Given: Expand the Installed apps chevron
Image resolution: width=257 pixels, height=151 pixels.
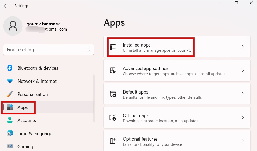Looking at the screenshot, I should [x=243, y=47].
